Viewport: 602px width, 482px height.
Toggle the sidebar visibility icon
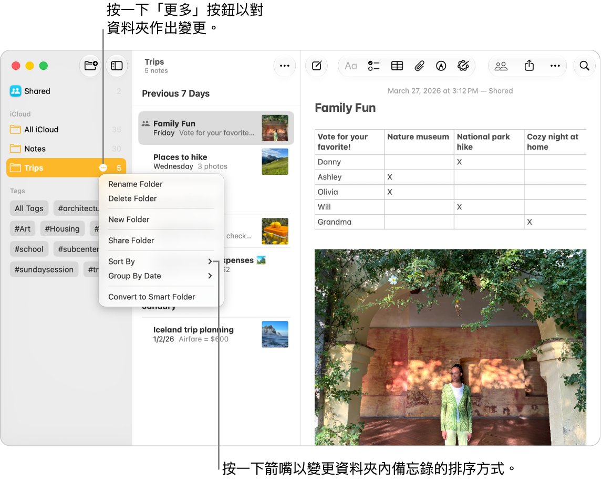point(117,66)
